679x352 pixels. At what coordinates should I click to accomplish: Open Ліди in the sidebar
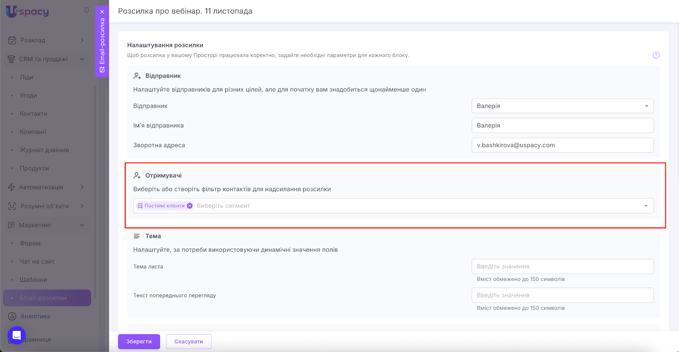pyautogui.click(x=26, y=78)
